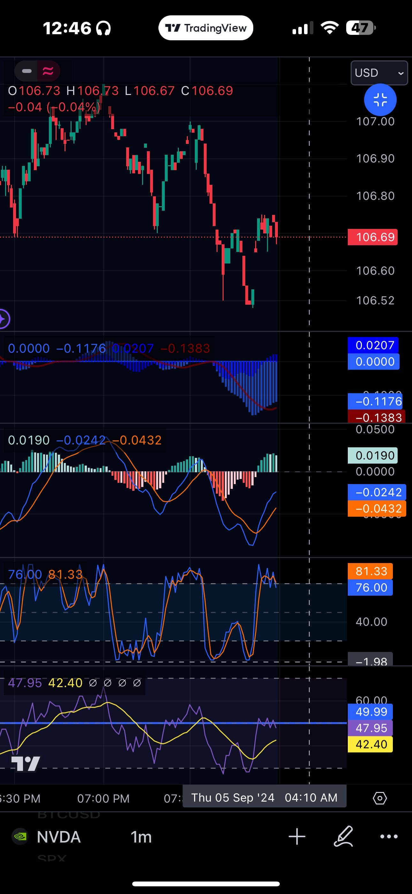Tap the battery indicator showing 47
Viewport: 412px width, 894px height.
[361, 28]
